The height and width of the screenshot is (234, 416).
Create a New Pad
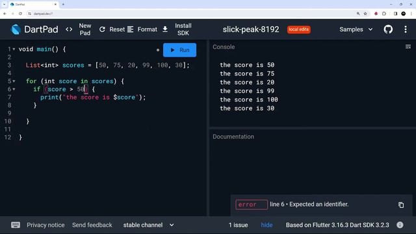[85, 29]
